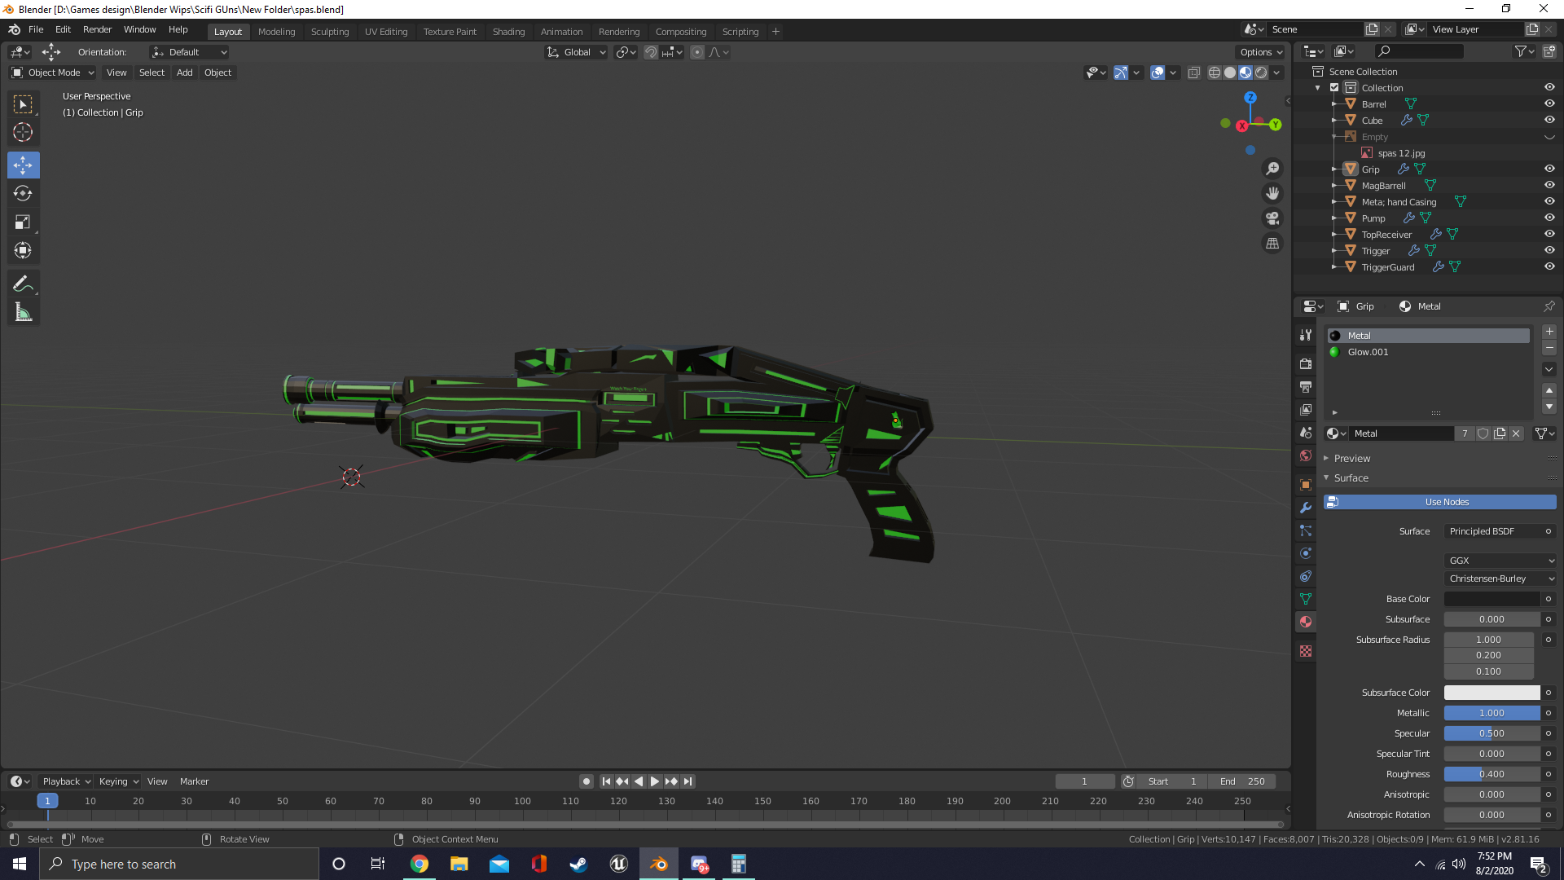Viewport: 1564px width, 880px height.
Task: Expand the Preview section in material properties
Action: click(1352, 458)
